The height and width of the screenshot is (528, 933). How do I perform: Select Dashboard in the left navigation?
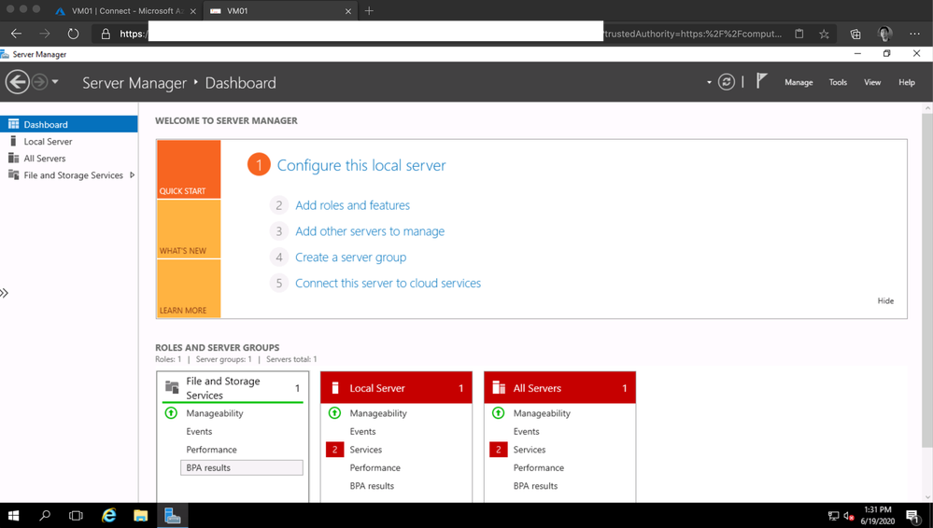[69, 124]
